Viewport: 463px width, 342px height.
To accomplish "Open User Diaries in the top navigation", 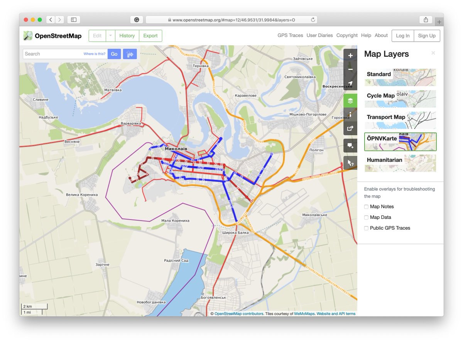I will coord(319,35).
